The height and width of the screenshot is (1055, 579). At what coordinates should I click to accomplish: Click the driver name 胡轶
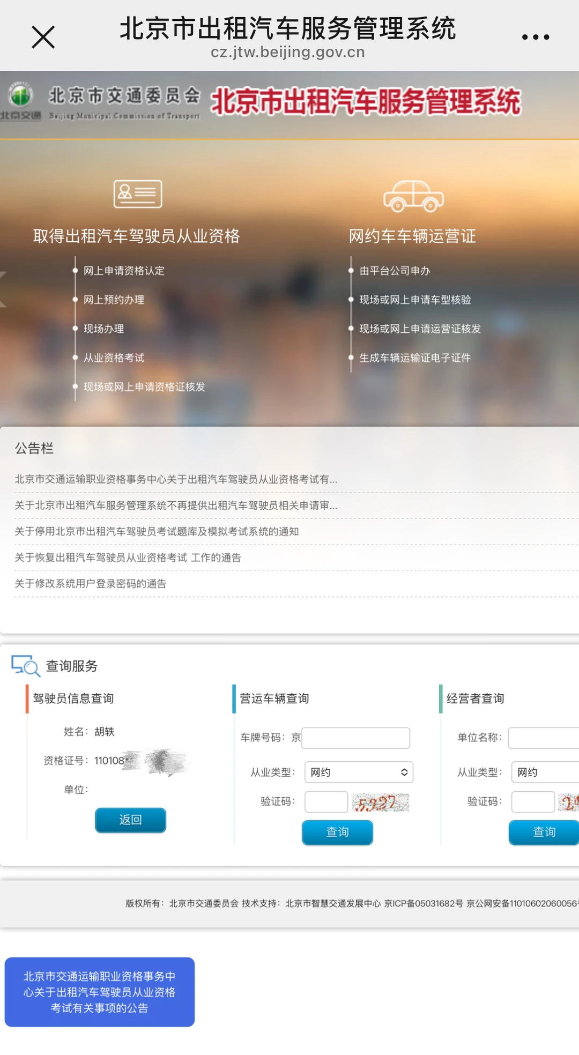pyautogui.click(x=105, y=732)
